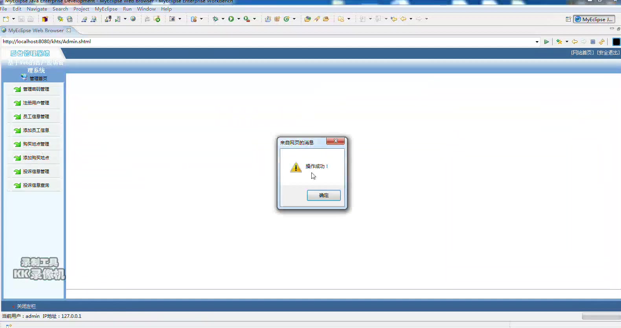This screenshot has width=621, height=328.
Task: Open the New wizard dropdown arrow
Action: point(13,19)
